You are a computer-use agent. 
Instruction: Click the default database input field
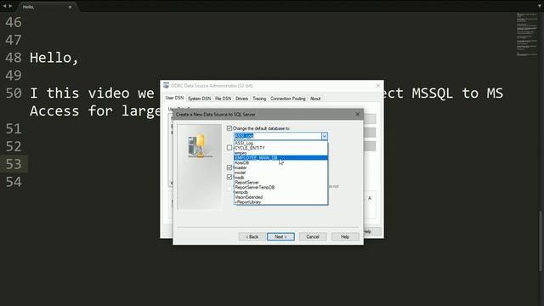(x=278, y=136)
